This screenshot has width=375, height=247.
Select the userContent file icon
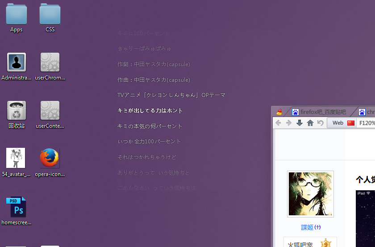coord(50,110)
